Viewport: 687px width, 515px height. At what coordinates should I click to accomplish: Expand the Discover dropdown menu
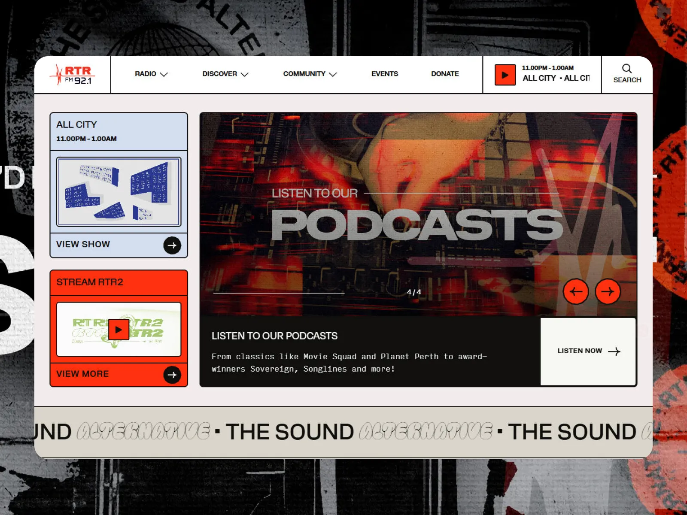pyautogui.click(x=225, y=74)
